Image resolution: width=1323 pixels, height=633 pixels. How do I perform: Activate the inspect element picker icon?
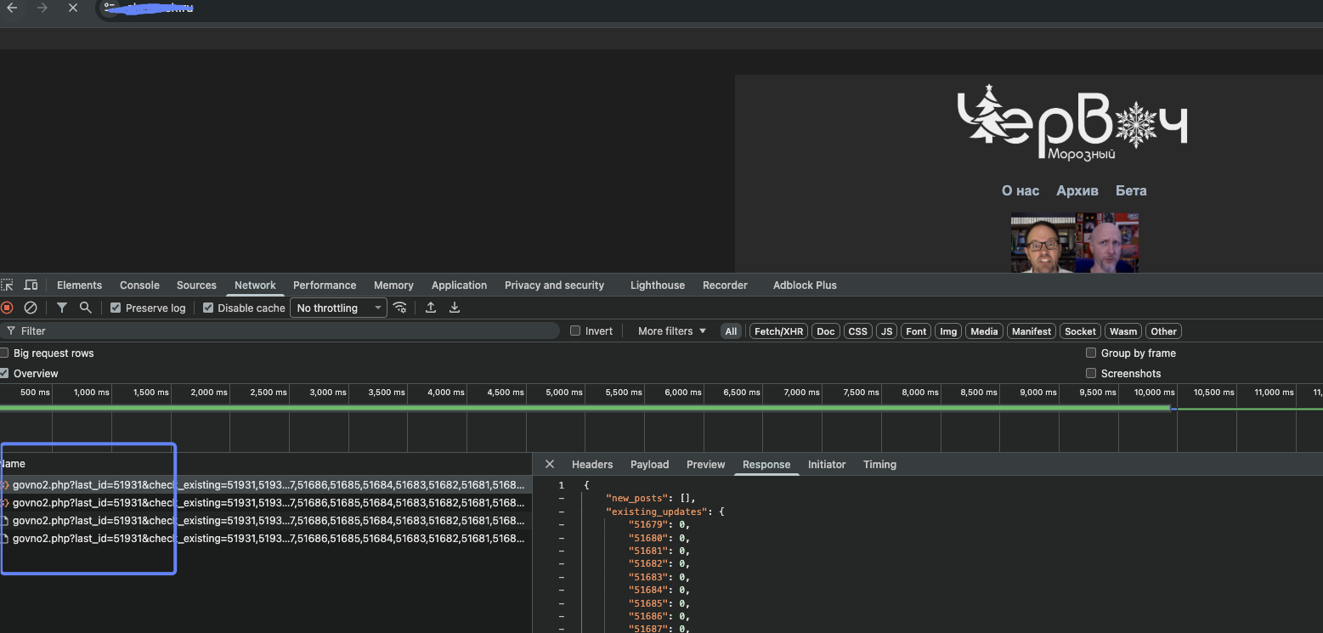(7, 285)
